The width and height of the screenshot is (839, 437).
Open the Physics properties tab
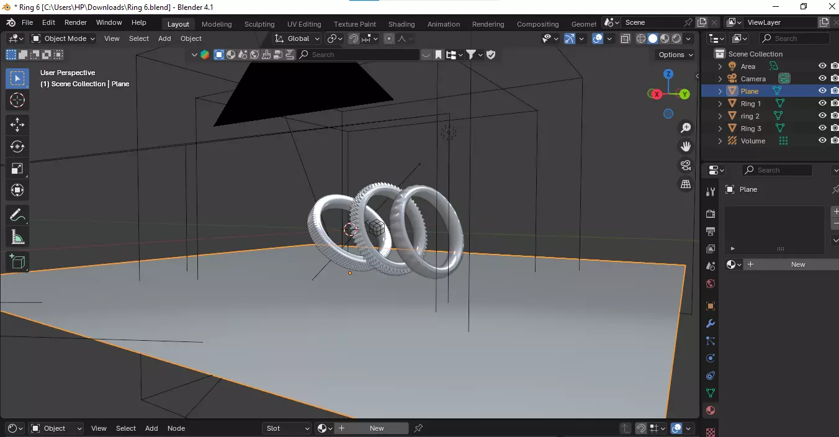coord(711,358)
